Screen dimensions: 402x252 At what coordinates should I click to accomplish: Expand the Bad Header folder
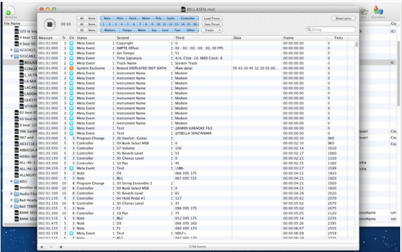12,200
